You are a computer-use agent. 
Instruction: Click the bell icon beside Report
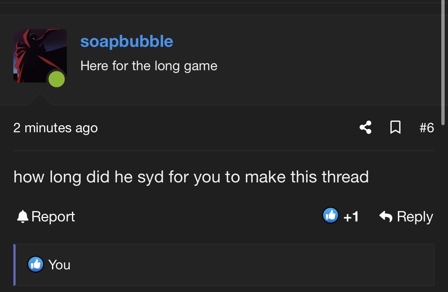pos(23,216)
